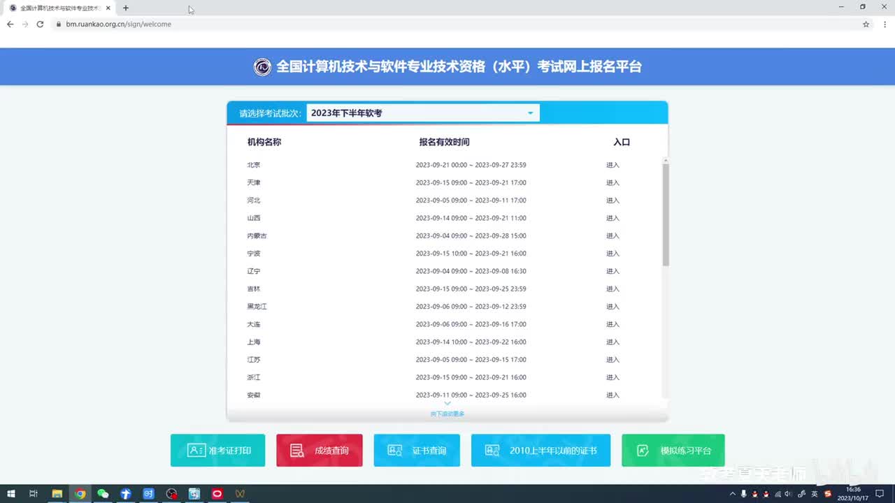Click 进入 link for 江苏
This screenshot has width=895, height=503.
[x=613, y=360]
